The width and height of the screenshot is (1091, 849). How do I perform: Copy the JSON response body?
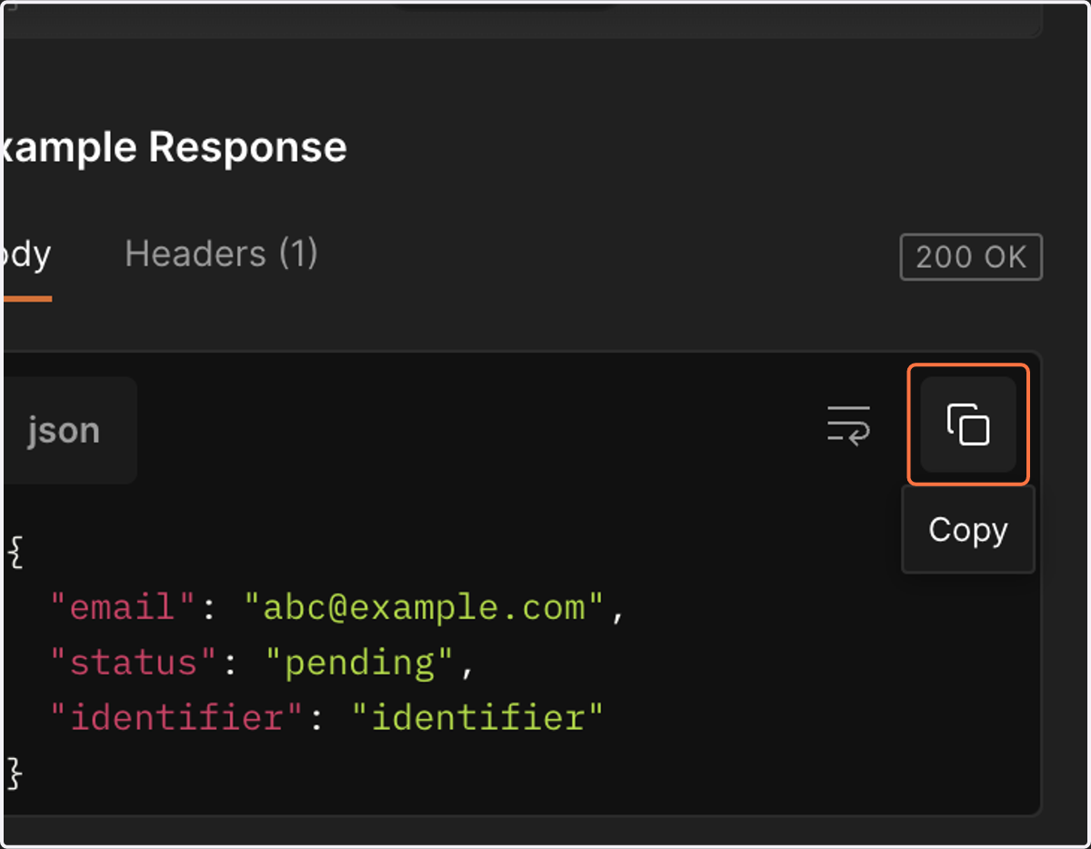click(x=968, y=424)
